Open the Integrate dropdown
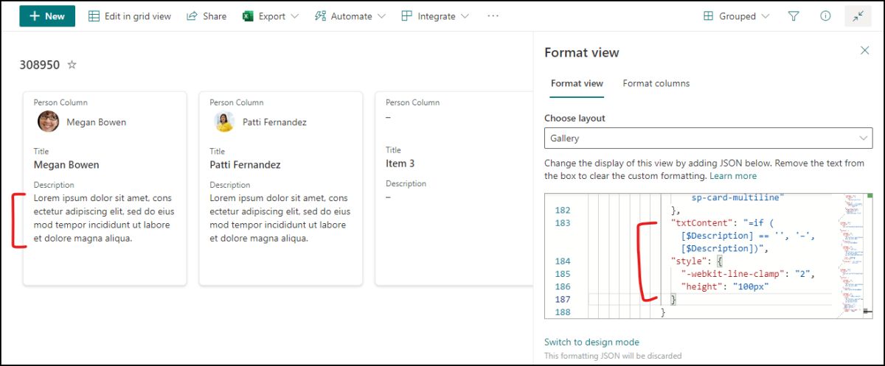 (435, 16)
